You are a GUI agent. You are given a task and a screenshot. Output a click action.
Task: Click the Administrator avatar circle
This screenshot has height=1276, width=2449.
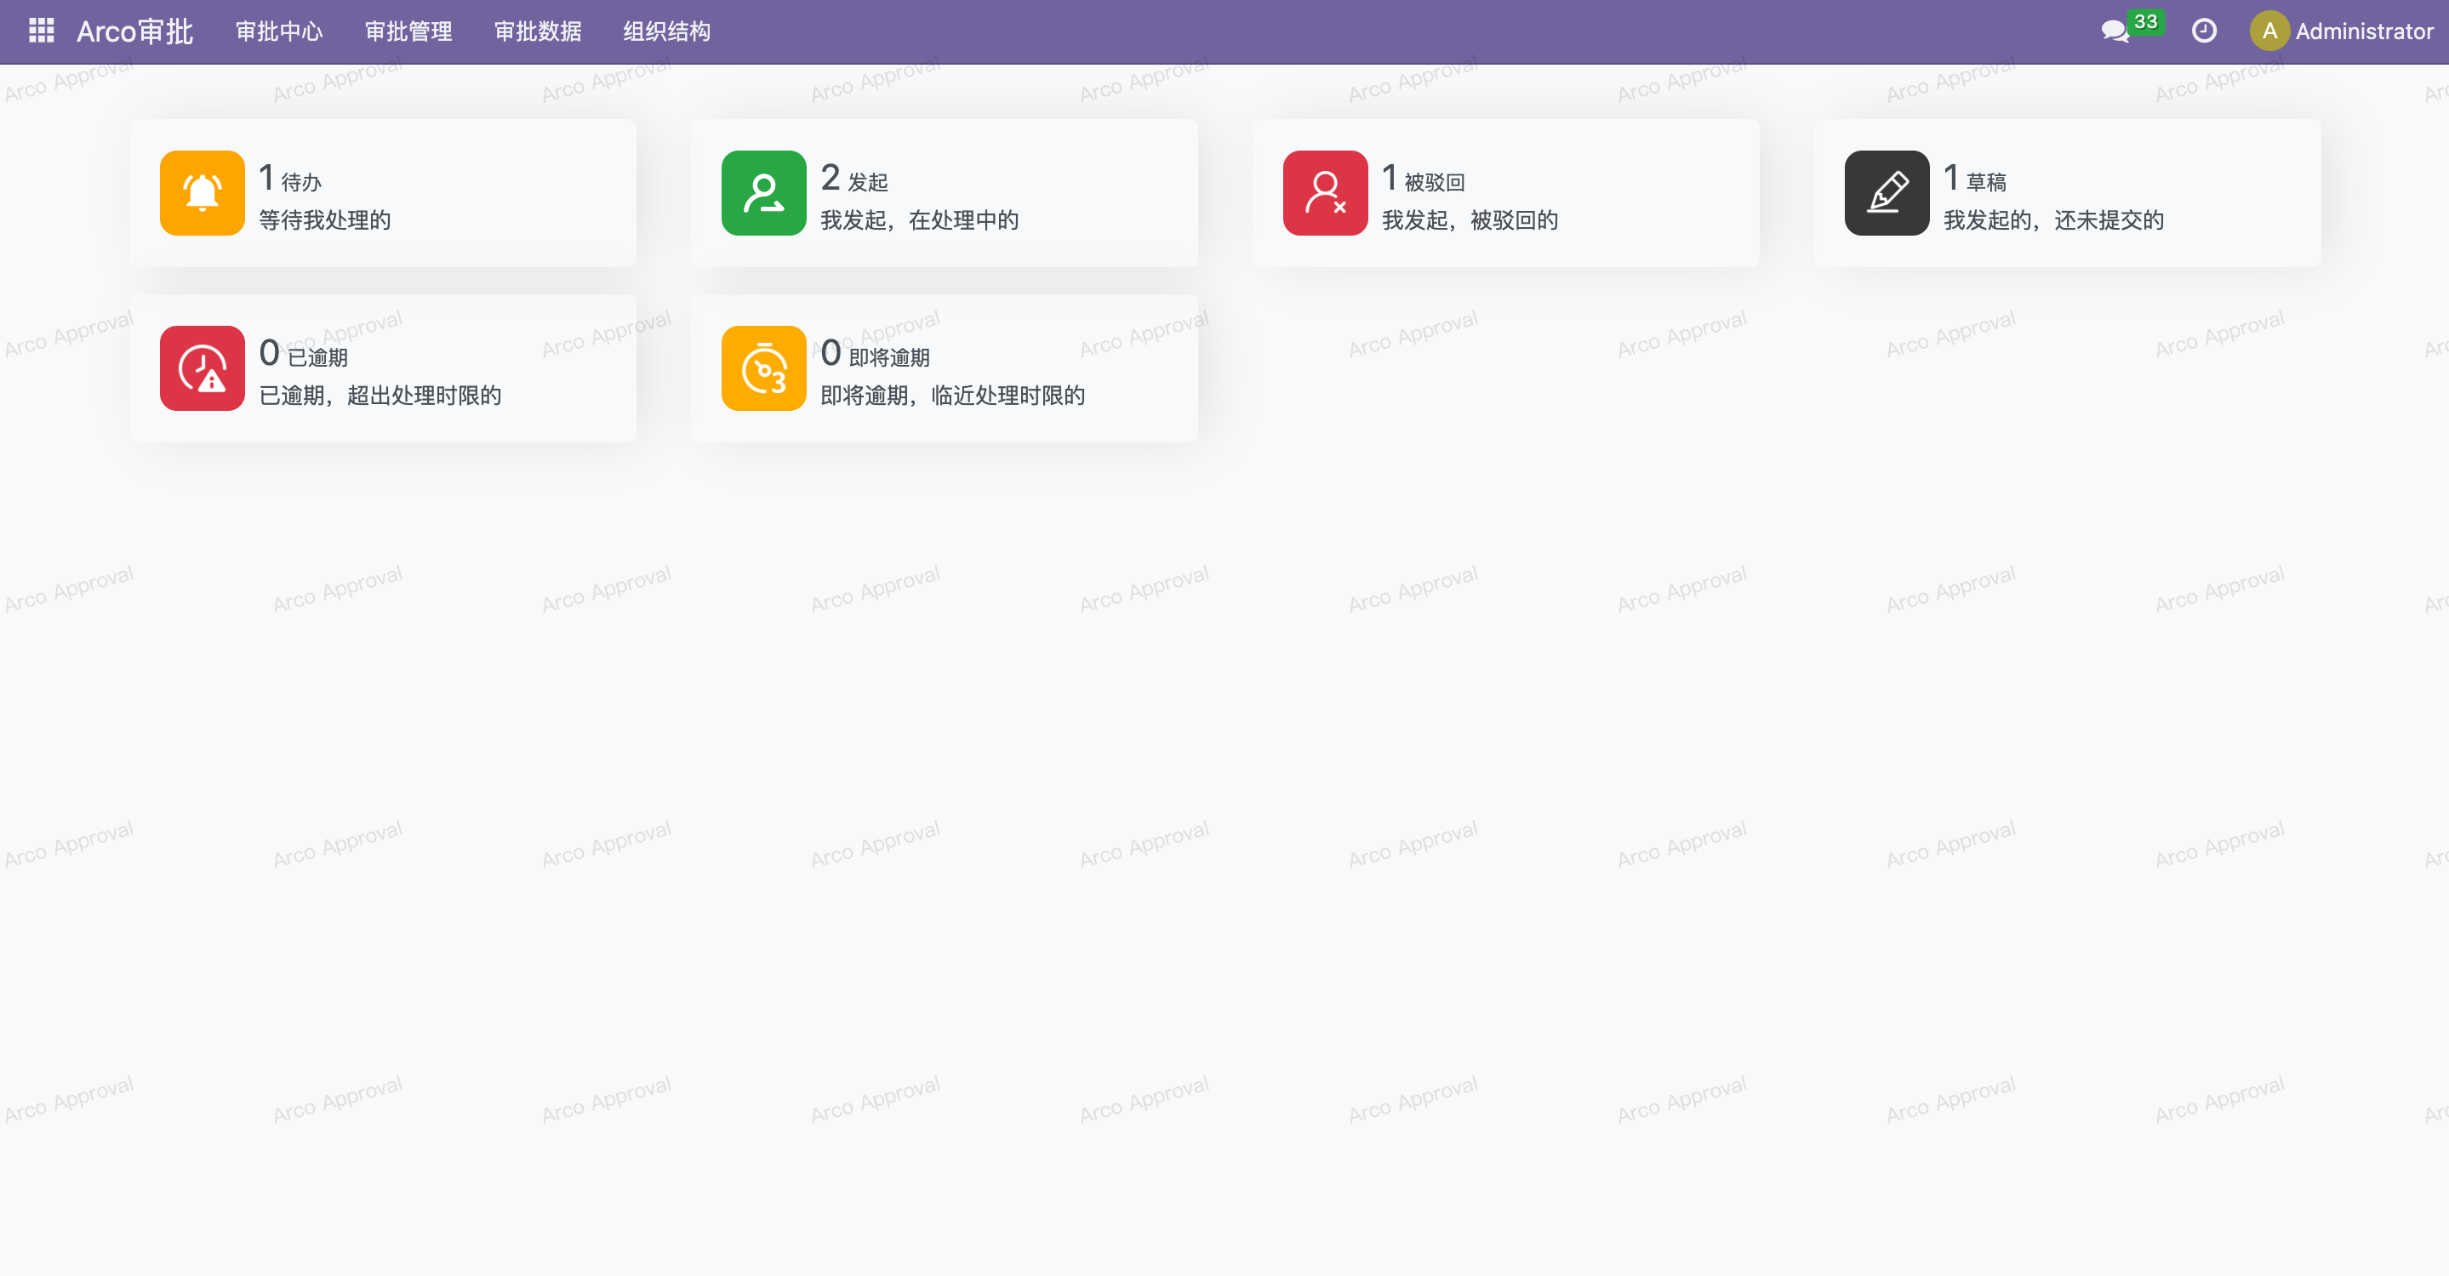point(2269,31)
